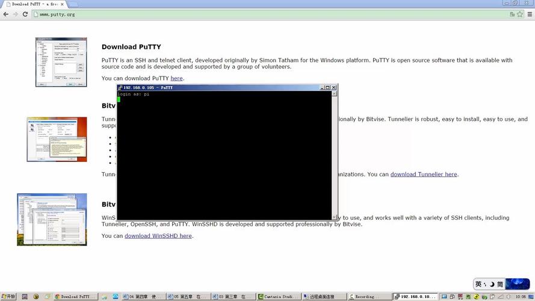Switch to Camtasia Studio taskbar button
535x301 pixels.
coord(278,297)
